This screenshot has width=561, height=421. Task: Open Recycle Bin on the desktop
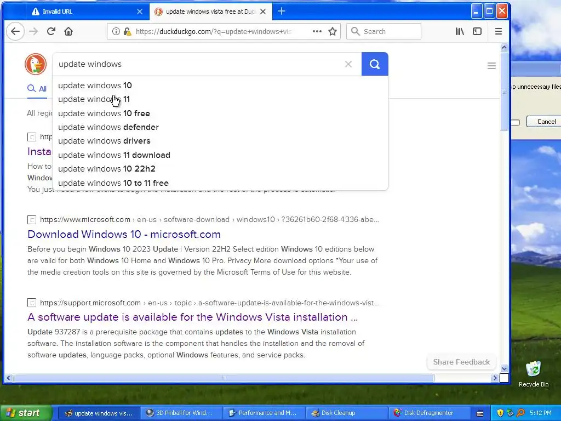[x=534, y=374]
